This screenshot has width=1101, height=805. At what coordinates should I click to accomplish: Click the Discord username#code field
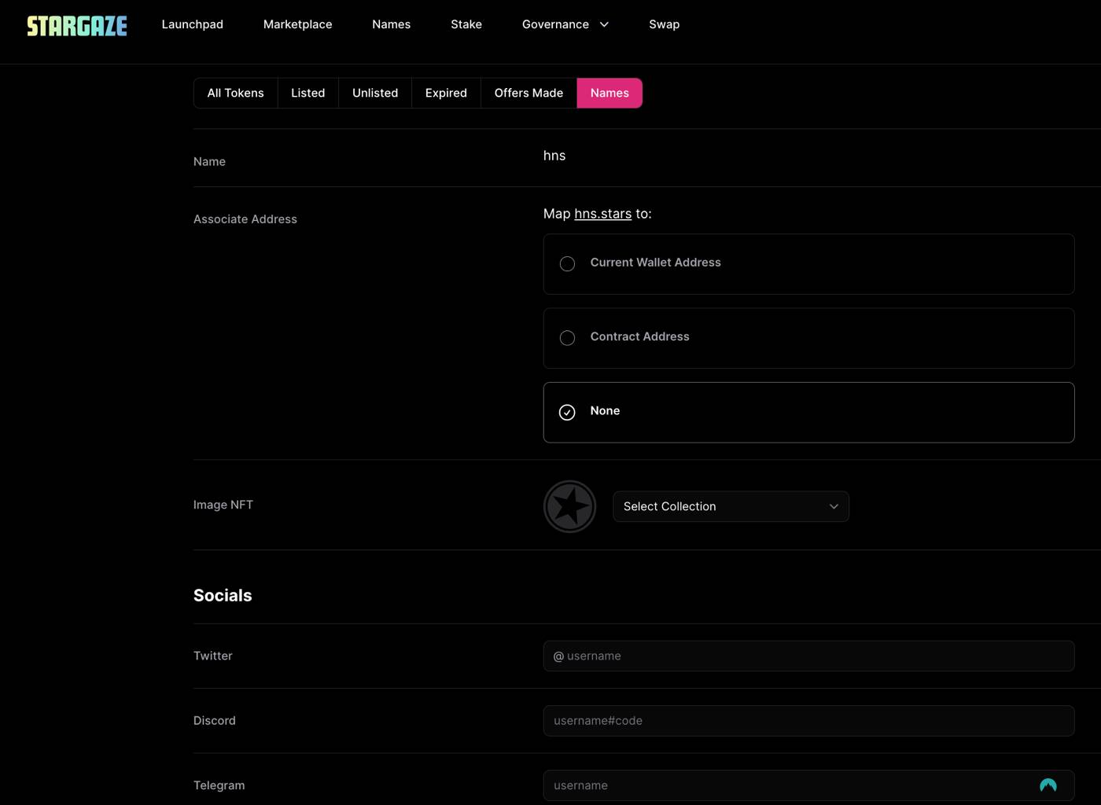[x=808, y=721]
